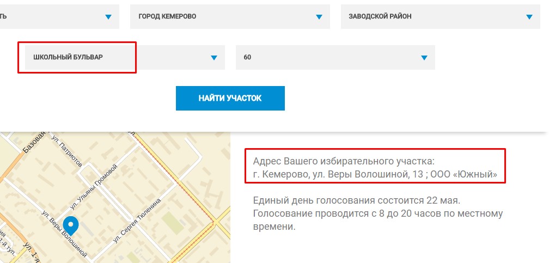
Task: Click the voting hours text line
Action: (378, 220)
